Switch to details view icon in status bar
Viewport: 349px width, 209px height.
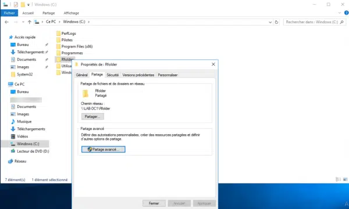tap(338, 179)
